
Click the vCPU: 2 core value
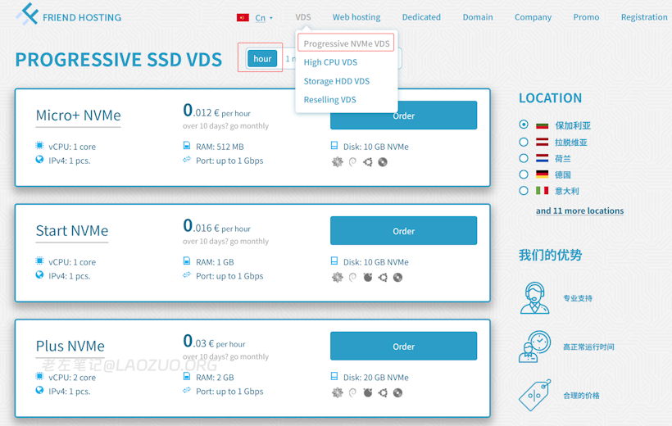(x=72, y=377)
